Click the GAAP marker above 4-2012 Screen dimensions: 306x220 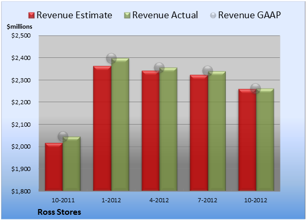pos(159,68)
